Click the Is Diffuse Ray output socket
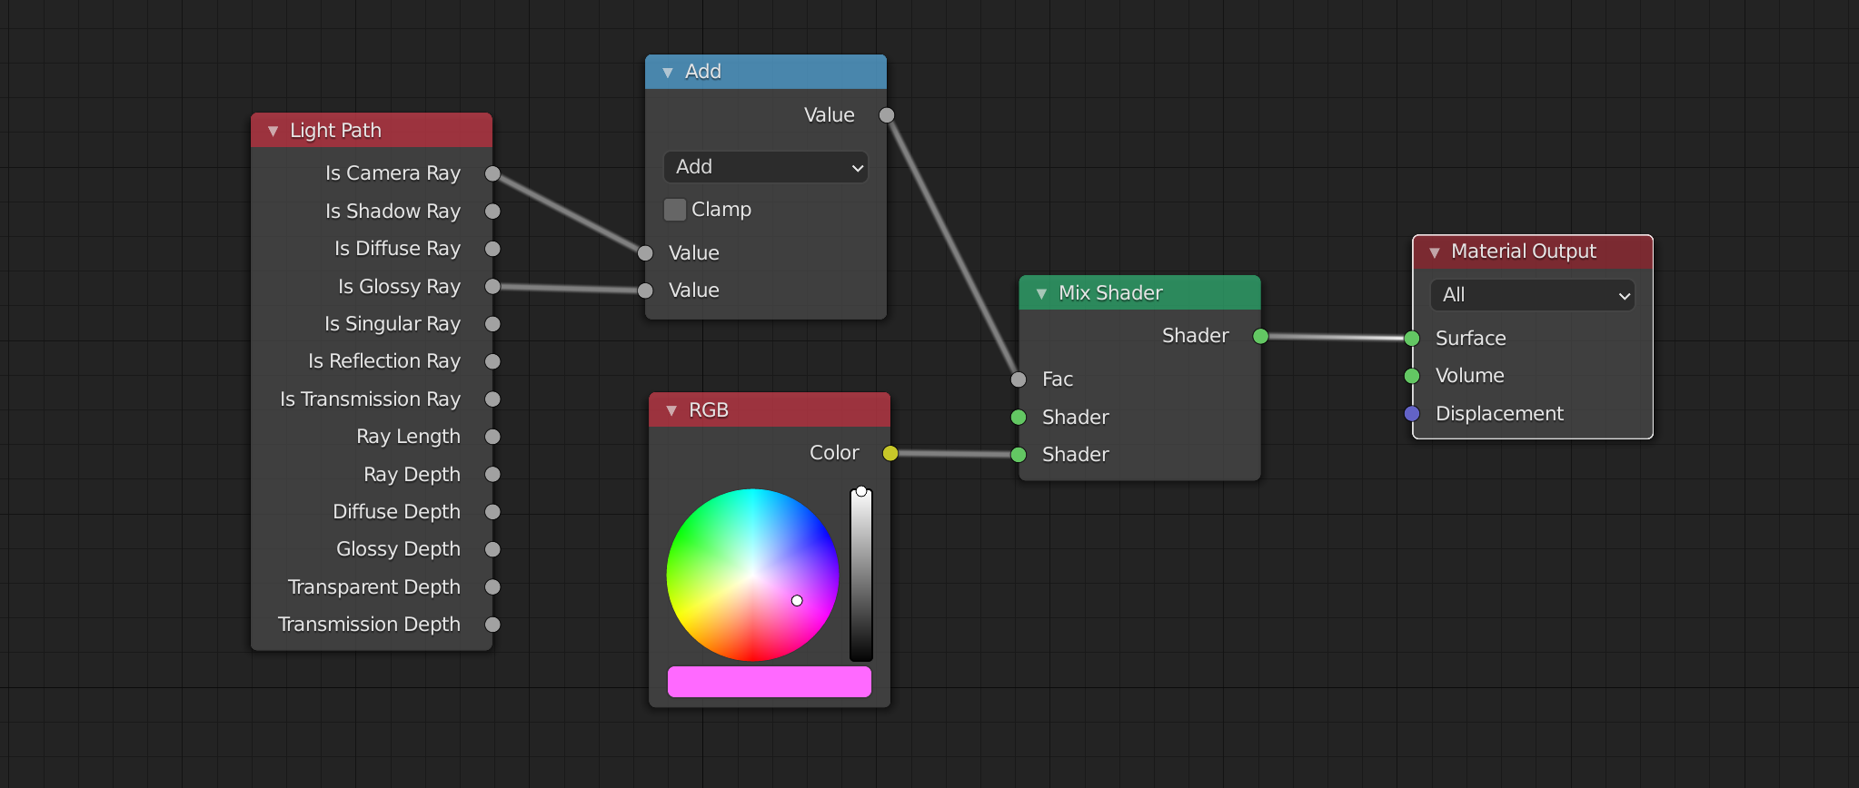 (492, 249)
